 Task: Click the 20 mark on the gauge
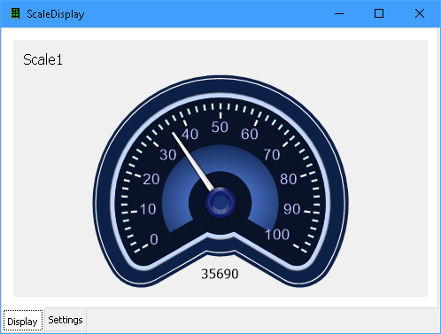[151, 179]
